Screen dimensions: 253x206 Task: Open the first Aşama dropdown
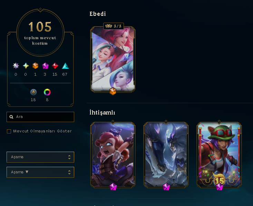point(40,157)
